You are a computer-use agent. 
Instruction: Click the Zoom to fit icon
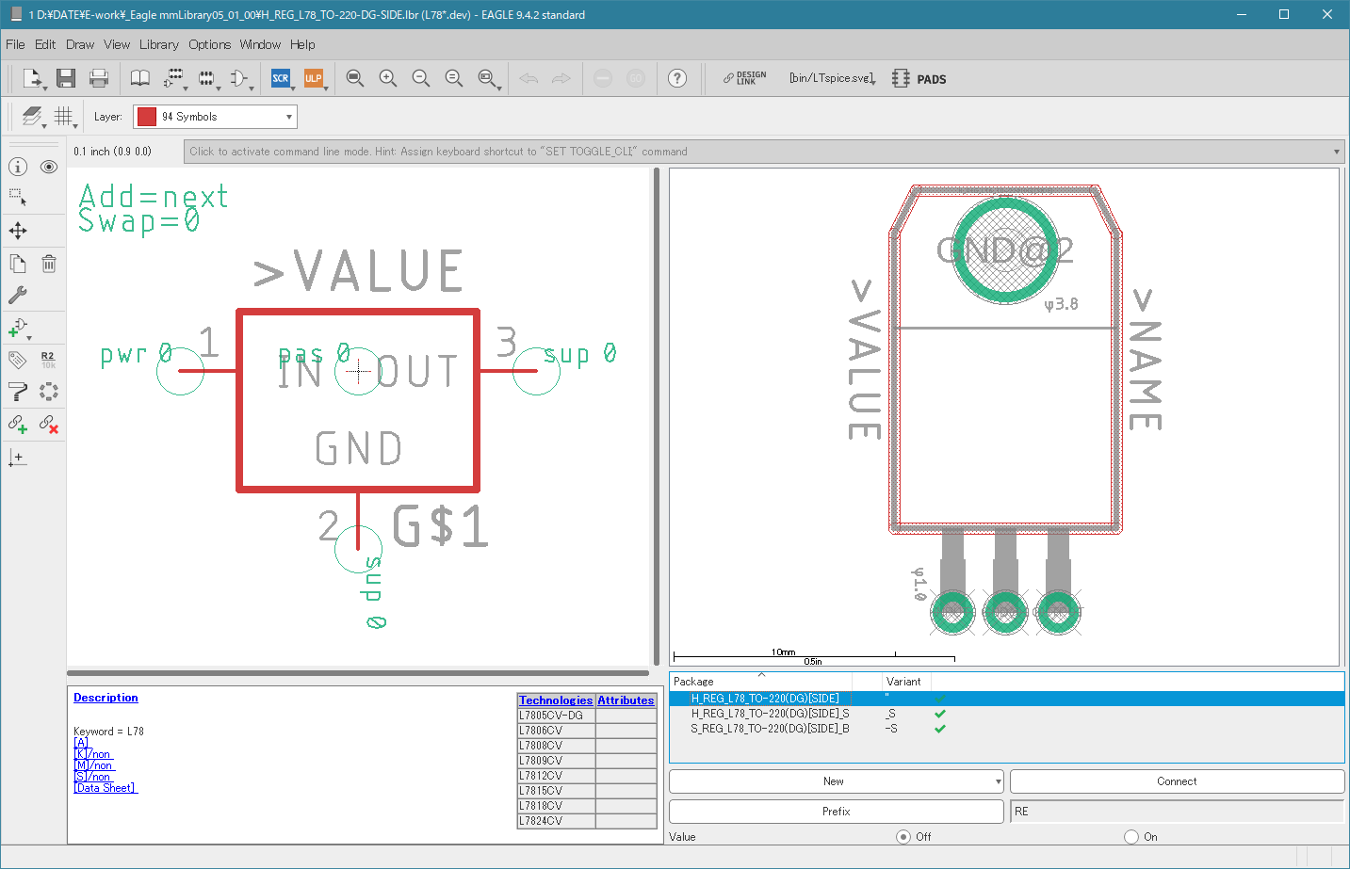pyautogui.click(x=355, y=78)
